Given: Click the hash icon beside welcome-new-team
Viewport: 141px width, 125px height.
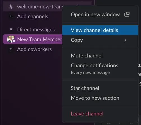Looking at the screenshot, I should 11,7.
